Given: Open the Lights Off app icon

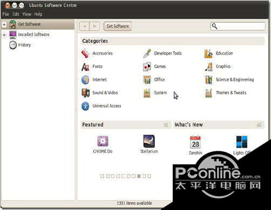Looking at the screenshot, I should coord(242,142).
